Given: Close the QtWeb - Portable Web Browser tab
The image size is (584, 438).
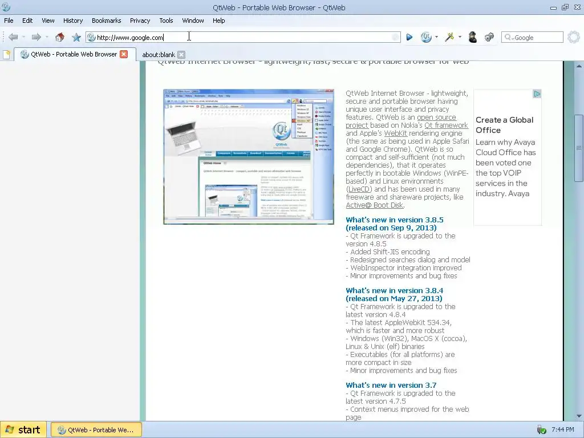Looking at the screenshot, I should click(x=124, y=54).
